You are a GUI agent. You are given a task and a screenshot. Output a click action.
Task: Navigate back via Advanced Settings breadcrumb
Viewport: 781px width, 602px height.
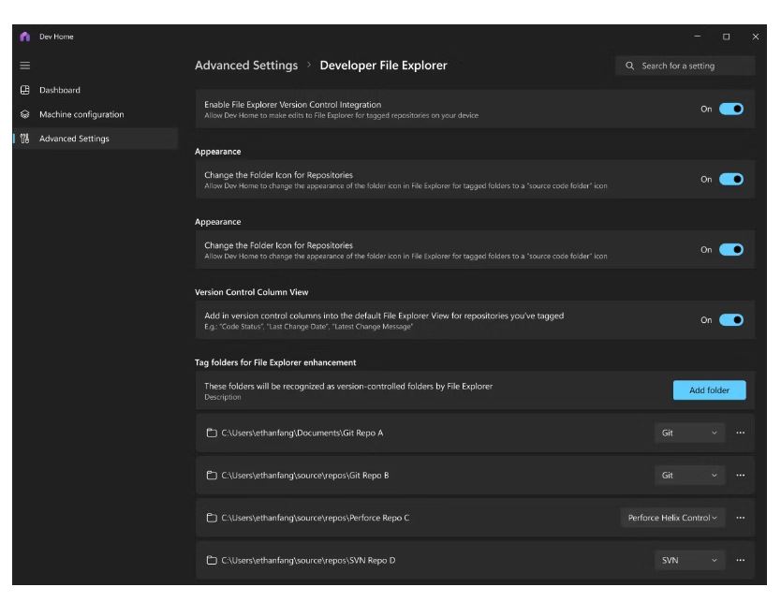(246, 66)
